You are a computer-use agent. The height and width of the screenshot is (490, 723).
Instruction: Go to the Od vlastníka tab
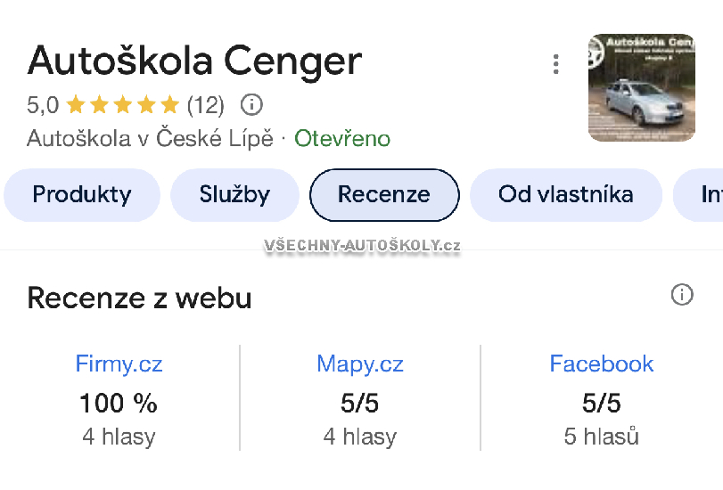pyautogui.click(x=565, y=194)
